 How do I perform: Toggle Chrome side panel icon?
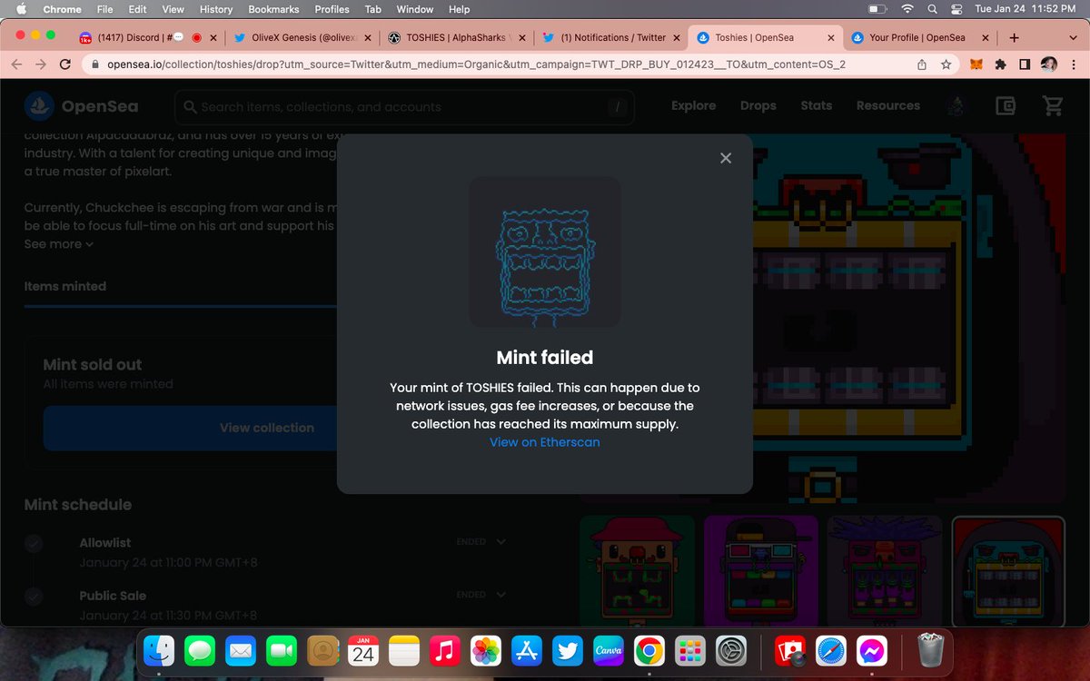coord(1024,64)
